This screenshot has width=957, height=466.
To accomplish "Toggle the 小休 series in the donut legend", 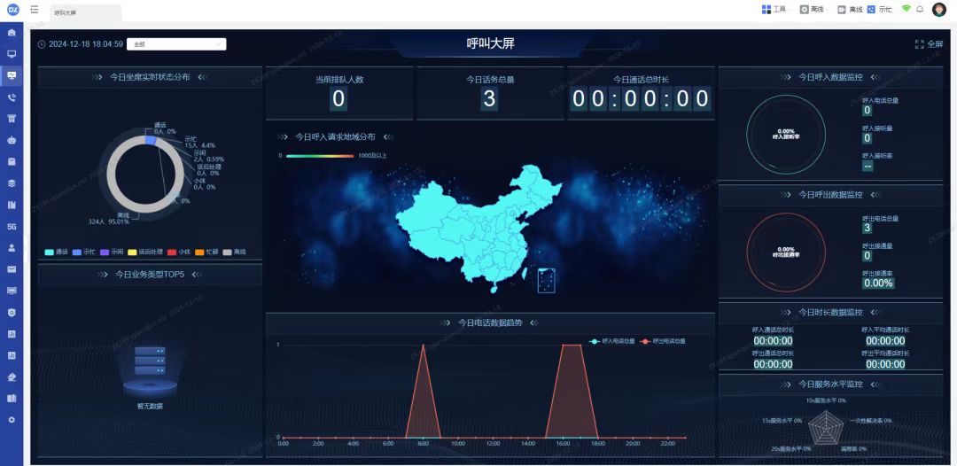I will click(x=179, y=252).
